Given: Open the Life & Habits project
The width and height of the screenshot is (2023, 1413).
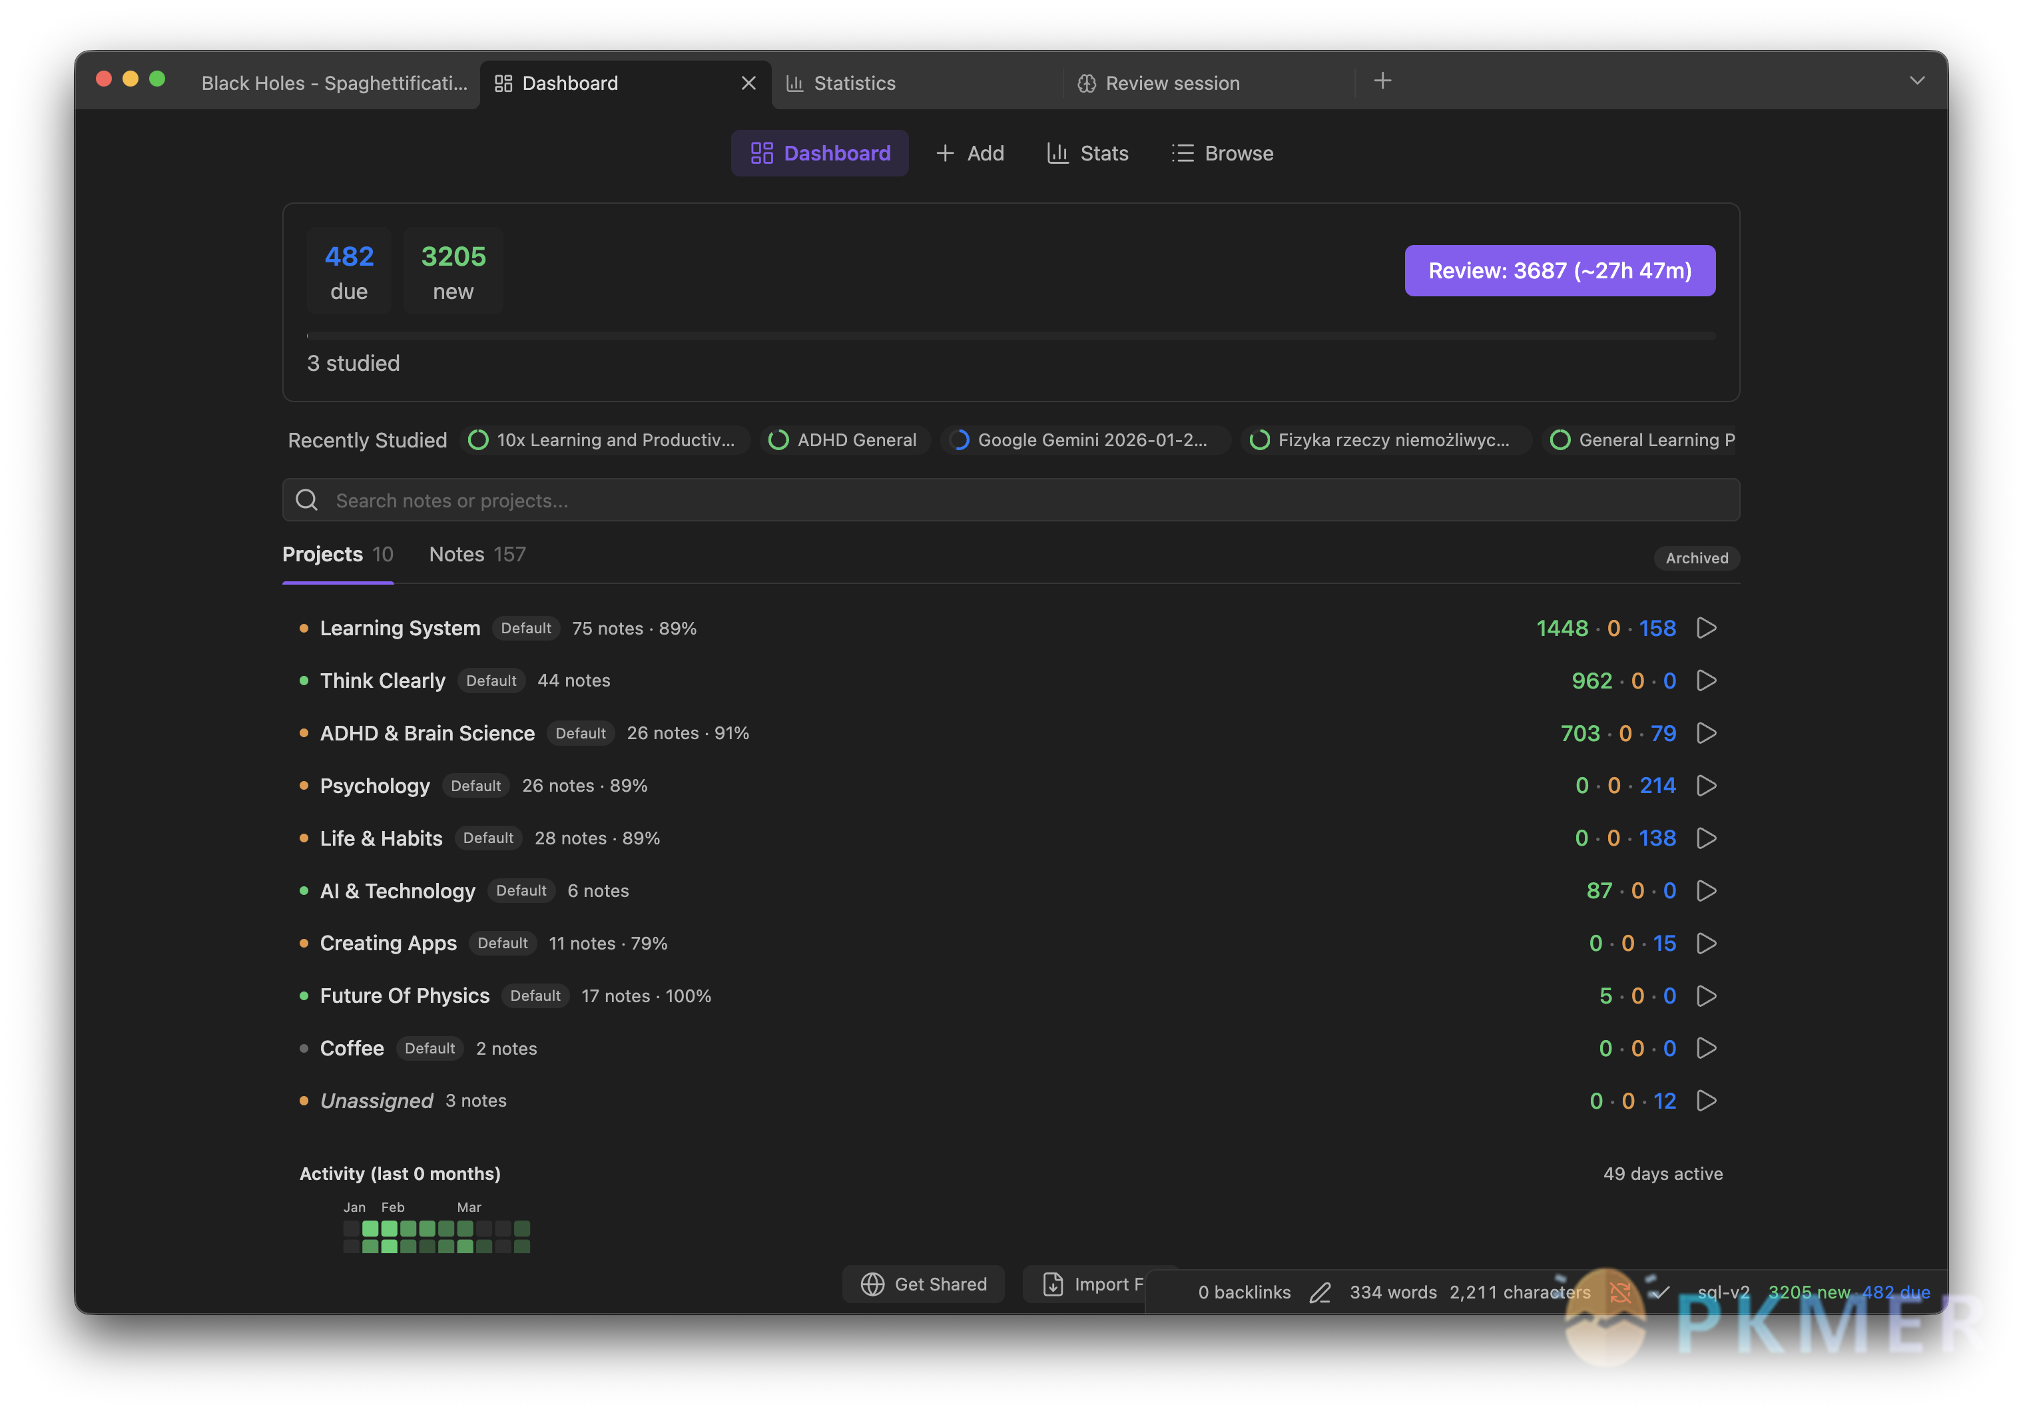Looking at the screenshot, I should coord(381,838).
